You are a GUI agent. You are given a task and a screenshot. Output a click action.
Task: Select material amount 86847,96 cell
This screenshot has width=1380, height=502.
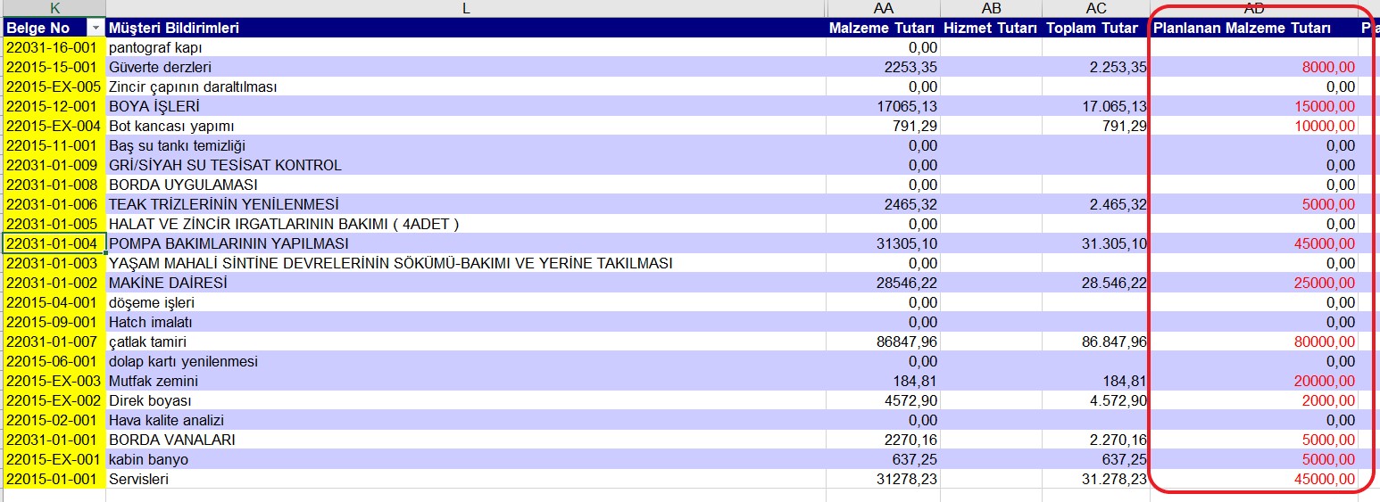tap(883, 342)
